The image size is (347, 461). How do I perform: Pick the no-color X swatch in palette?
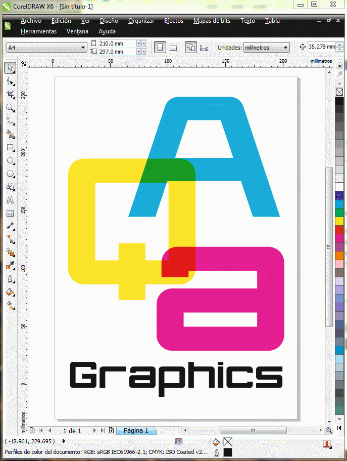(339, 92)
